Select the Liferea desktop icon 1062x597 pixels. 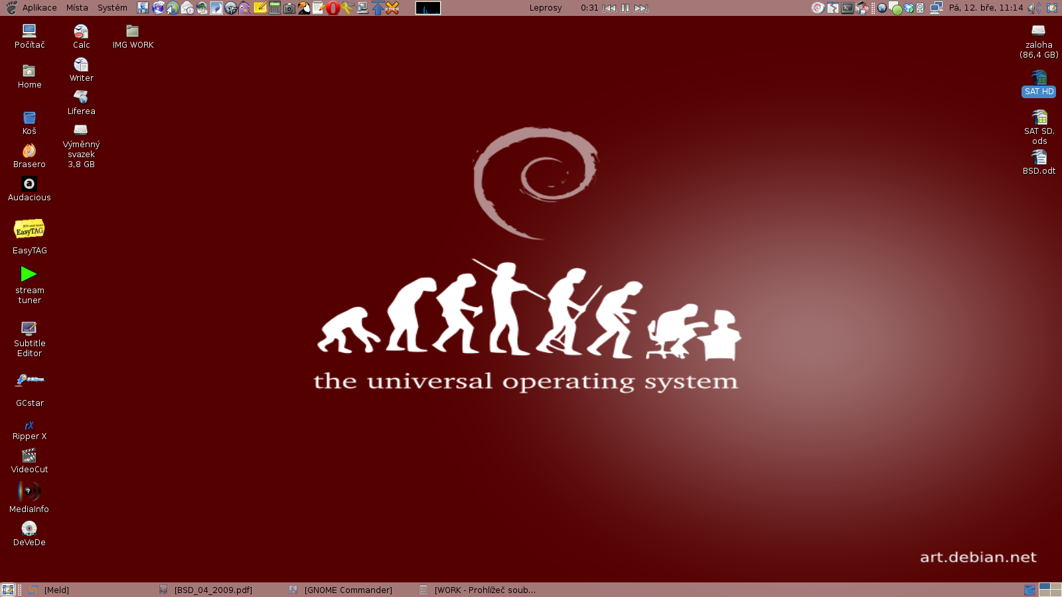(x=81, y=103)
